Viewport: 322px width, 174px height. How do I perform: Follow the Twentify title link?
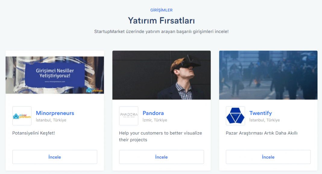click(x=260, y=113)
